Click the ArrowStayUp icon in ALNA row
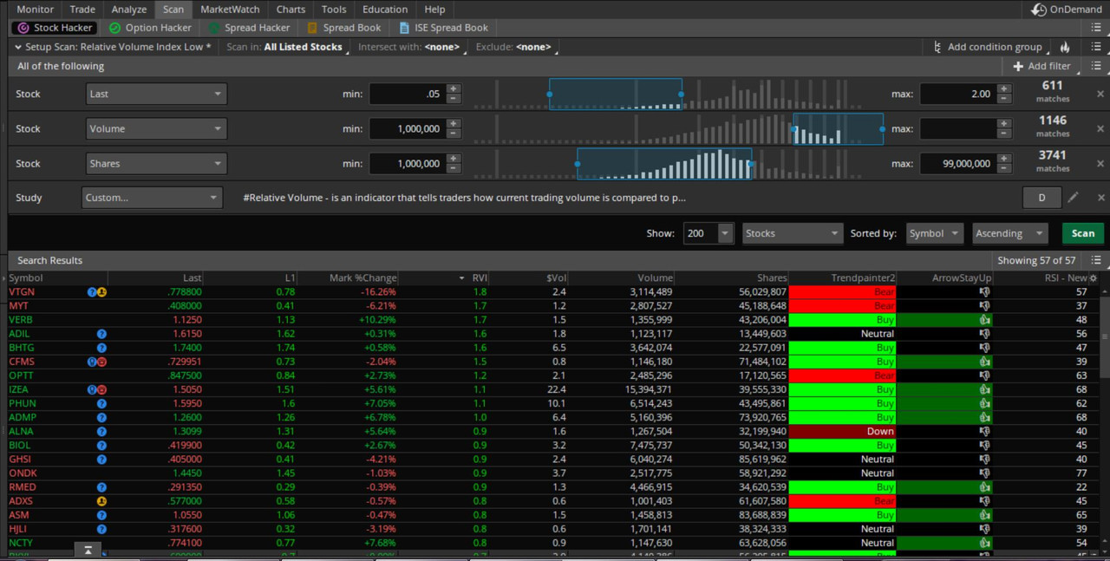 pos(984,431)
